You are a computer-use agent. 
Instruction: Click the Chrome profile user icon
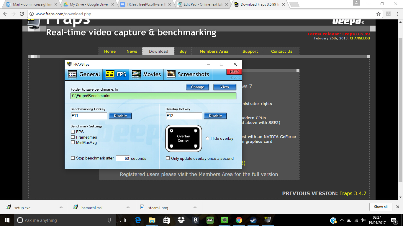coord(356,3)
